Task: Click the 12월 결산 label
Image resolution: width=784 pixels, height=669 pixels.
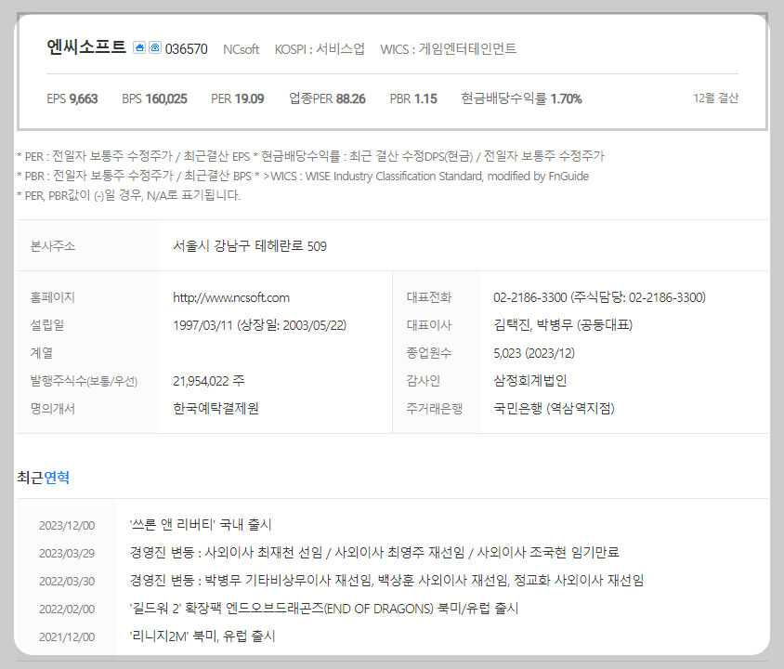Action: [715, 98]
